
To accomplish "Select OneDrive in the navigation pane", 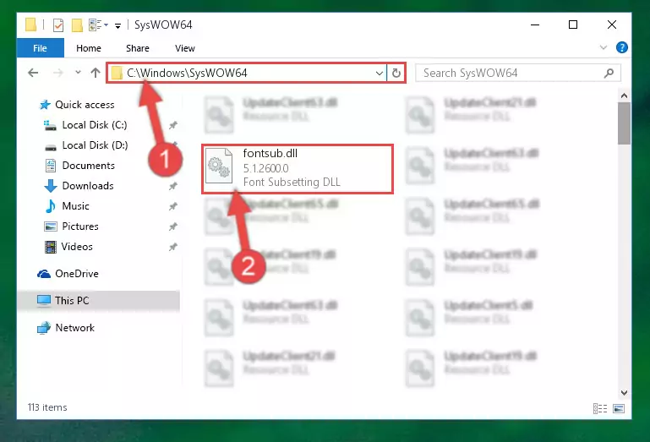I will point(77,274).
